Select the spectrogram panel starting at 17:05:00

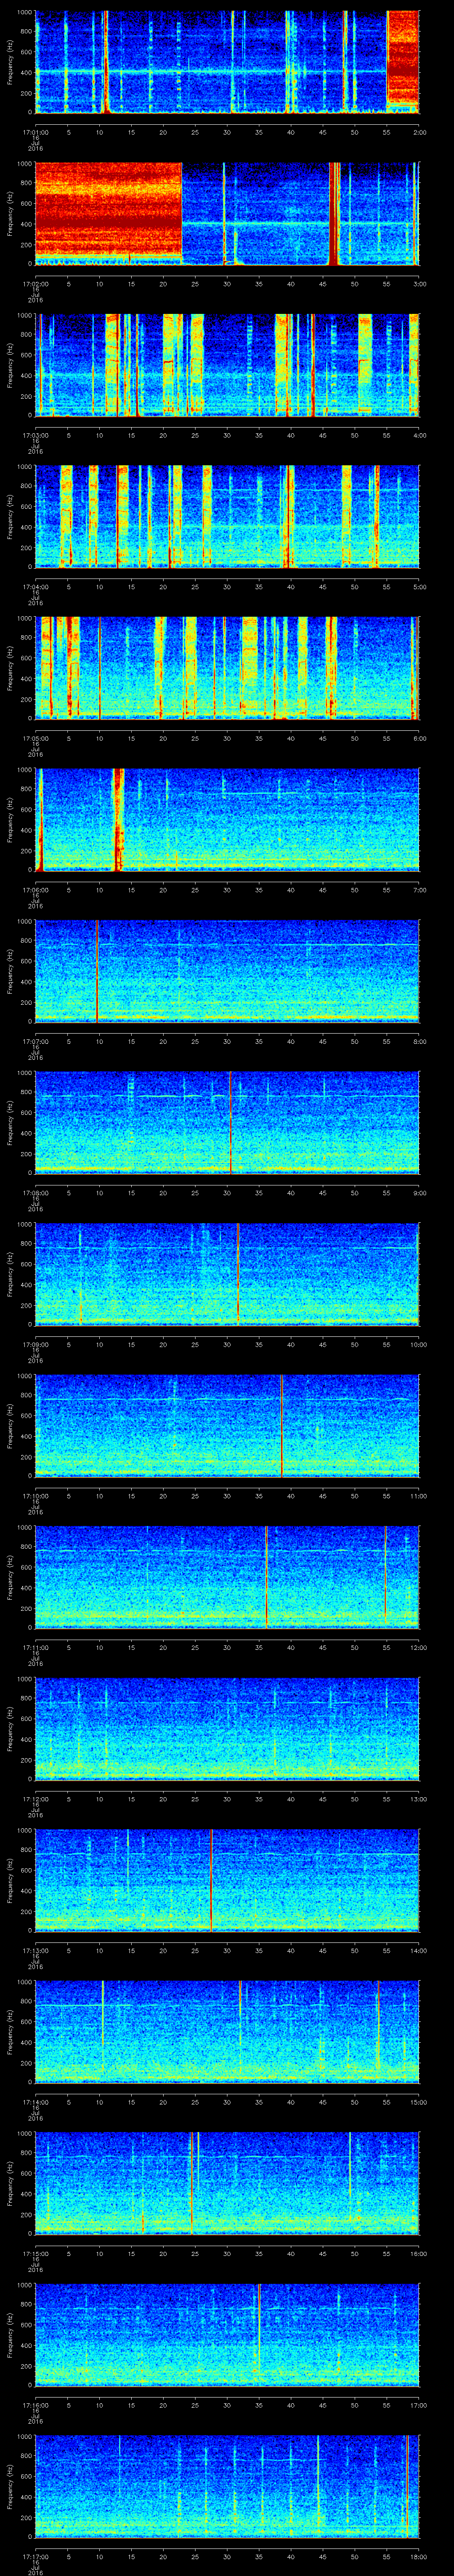(x=227, y=668)
